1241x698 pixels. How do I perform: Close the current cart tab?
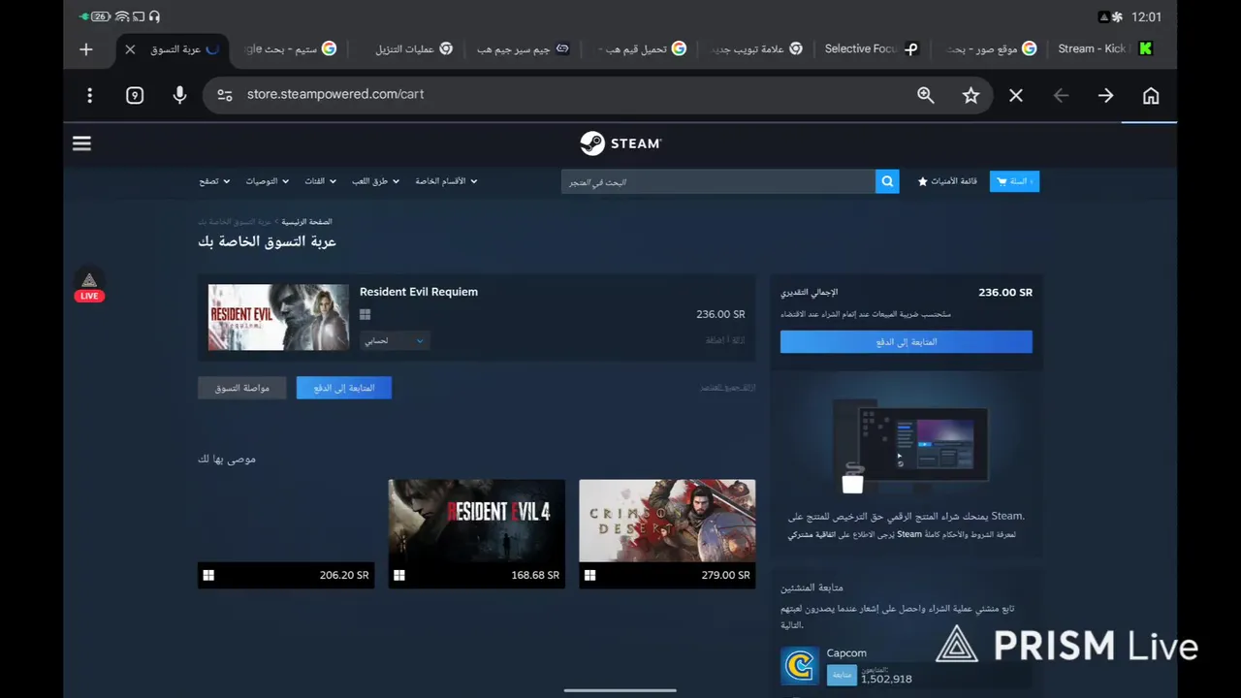point(130,49)
